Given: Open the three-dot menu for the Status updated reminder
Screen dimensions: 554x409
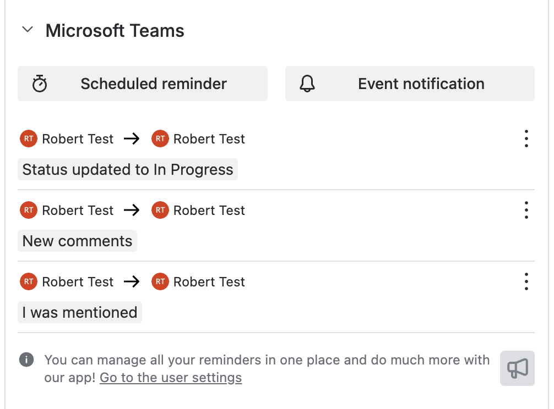Looking at the screenshot, I should pos(526,139).
